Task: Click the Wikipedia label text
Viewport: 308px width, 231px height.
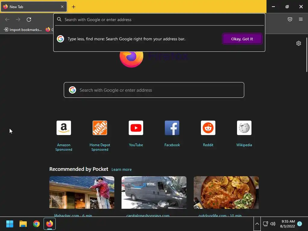Action: pyautogui.click(x=244, y=145)
